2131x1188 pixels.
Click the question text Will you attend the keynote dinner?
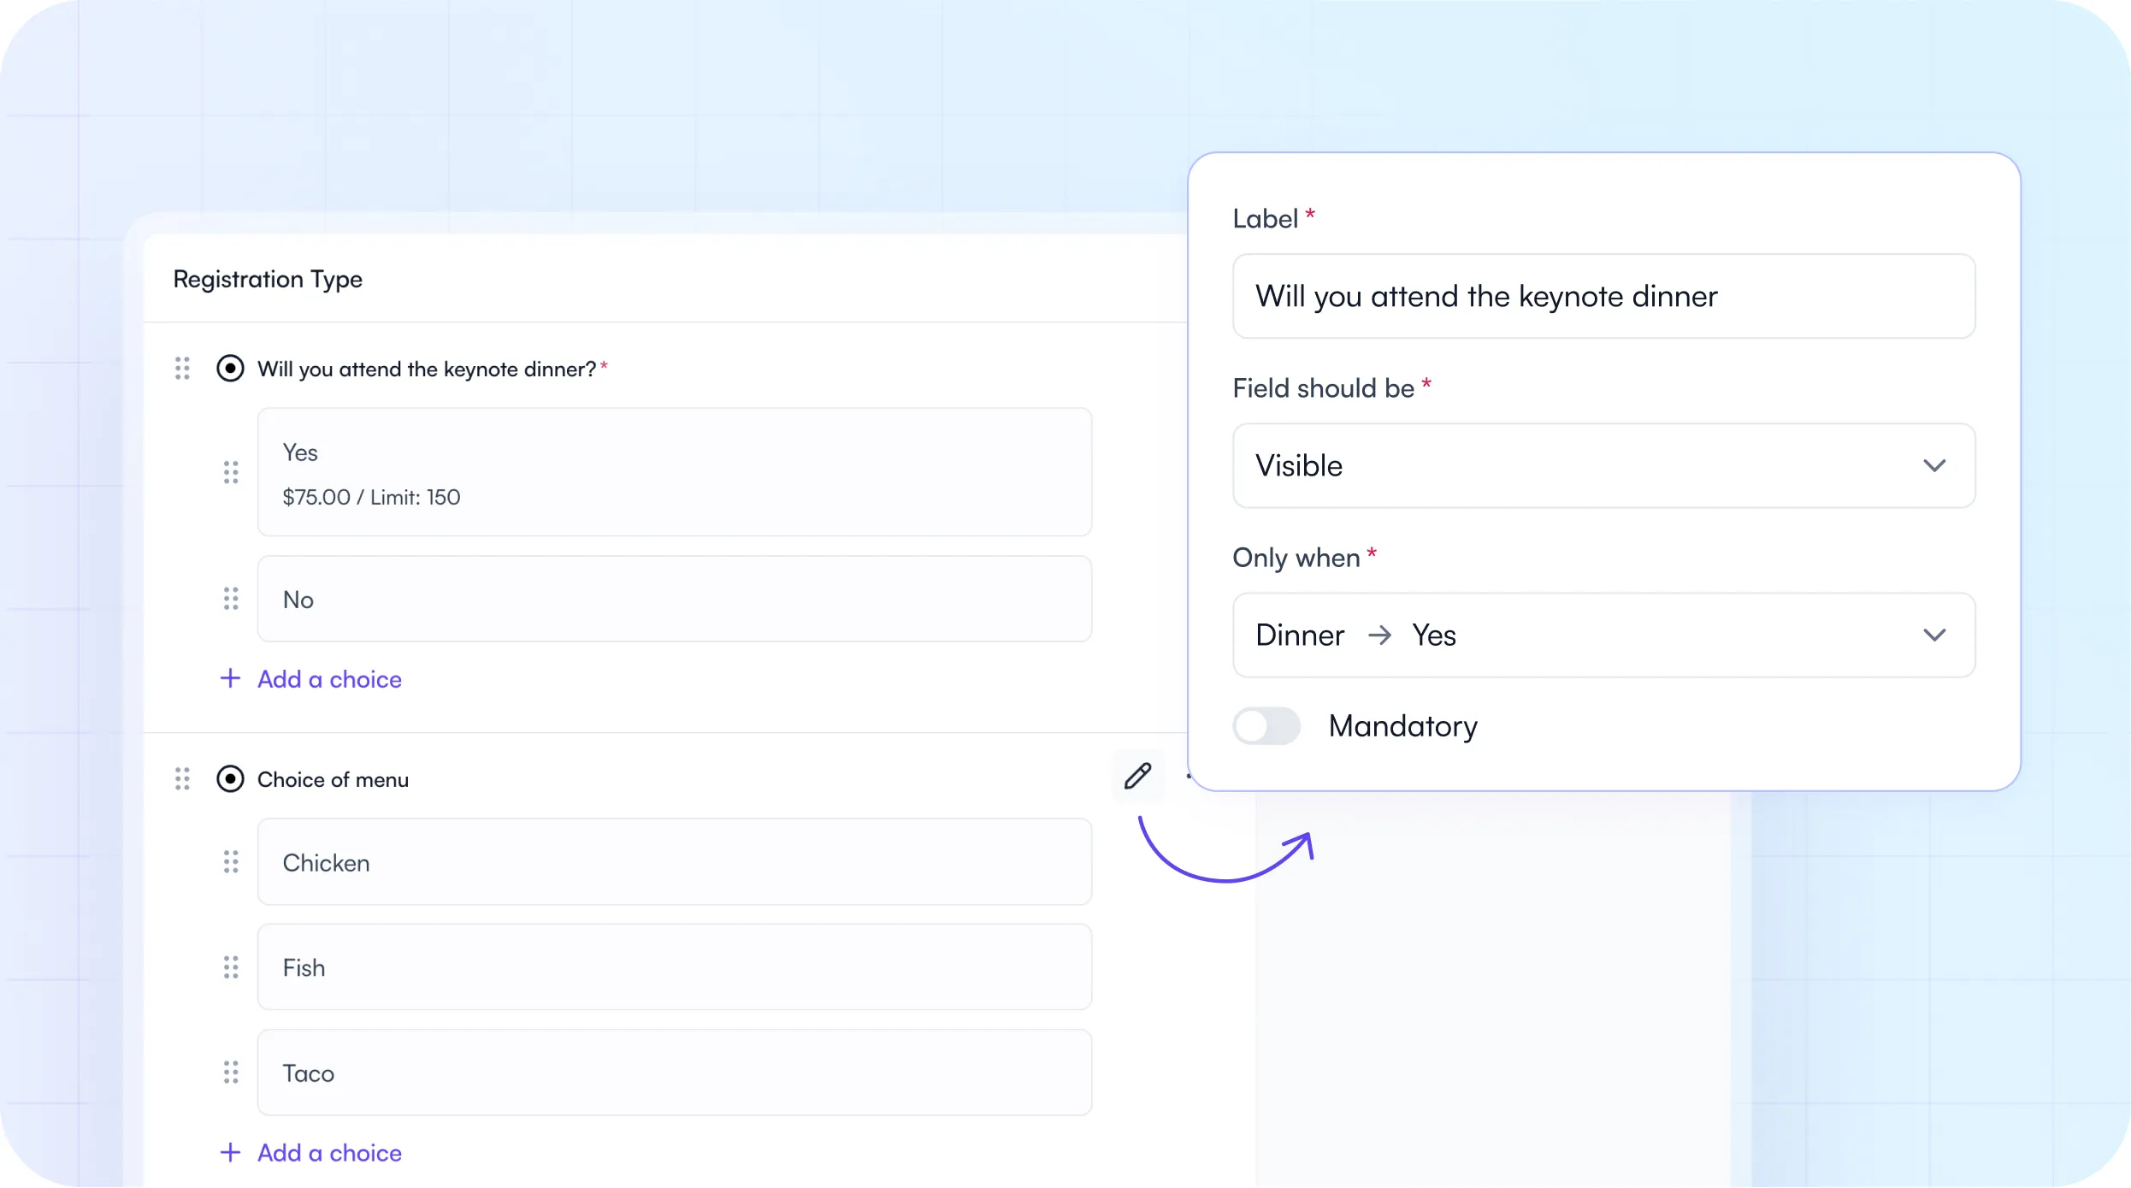click(x=427, y=369)
